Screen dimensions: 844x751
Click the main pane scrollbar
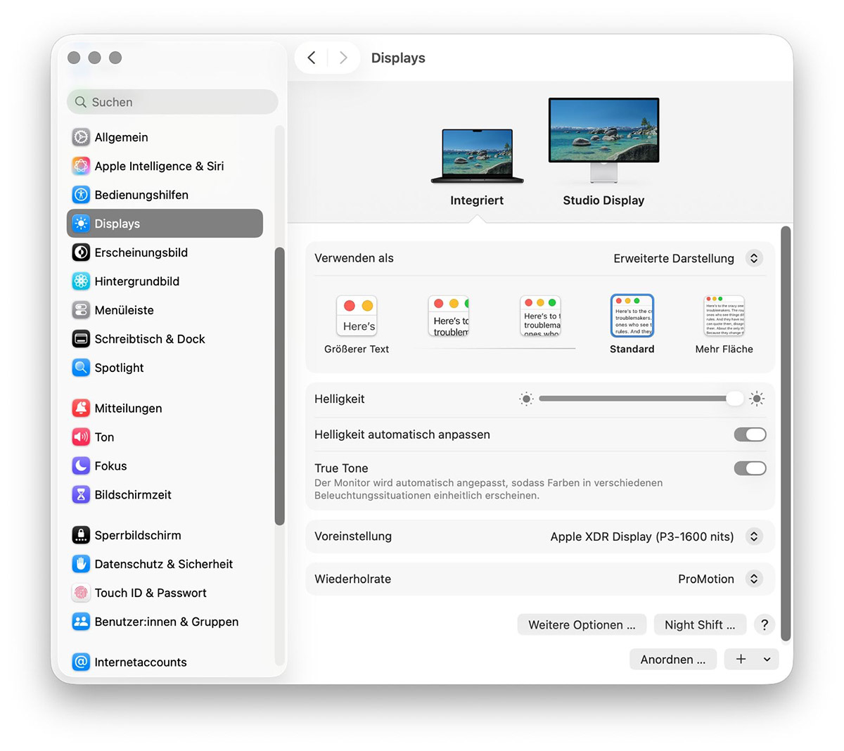click(786, 434)
